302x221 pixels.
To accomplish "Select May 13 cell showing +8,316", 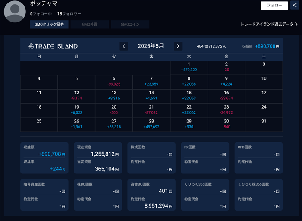I will (x=114, y=96).
